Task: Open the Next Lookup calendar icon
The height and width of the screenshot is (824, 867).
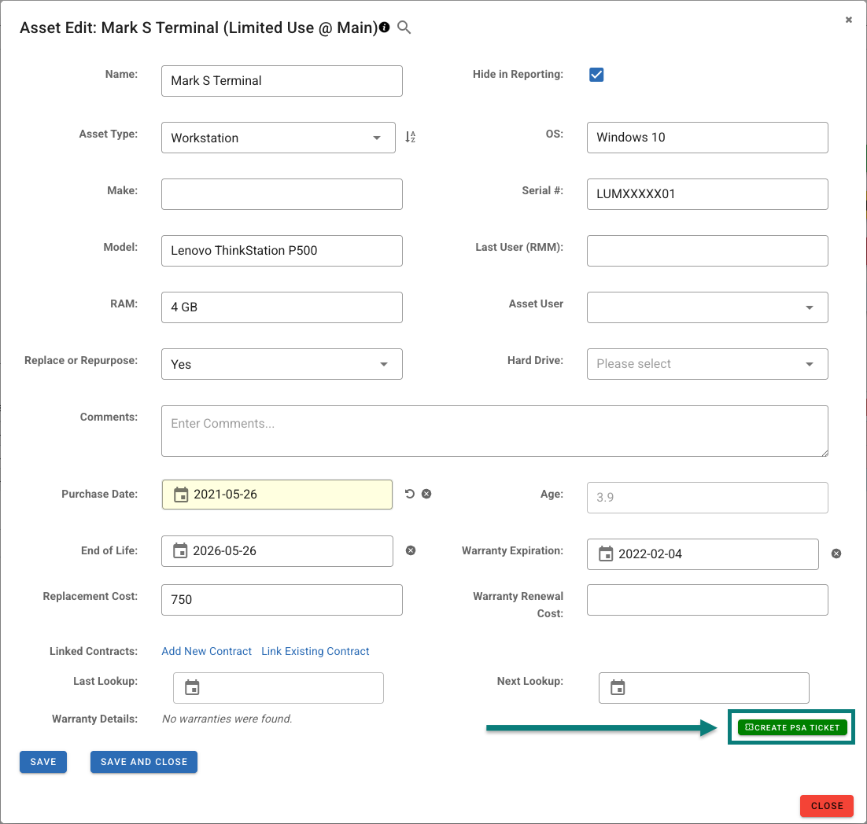Action: [618, 688]
